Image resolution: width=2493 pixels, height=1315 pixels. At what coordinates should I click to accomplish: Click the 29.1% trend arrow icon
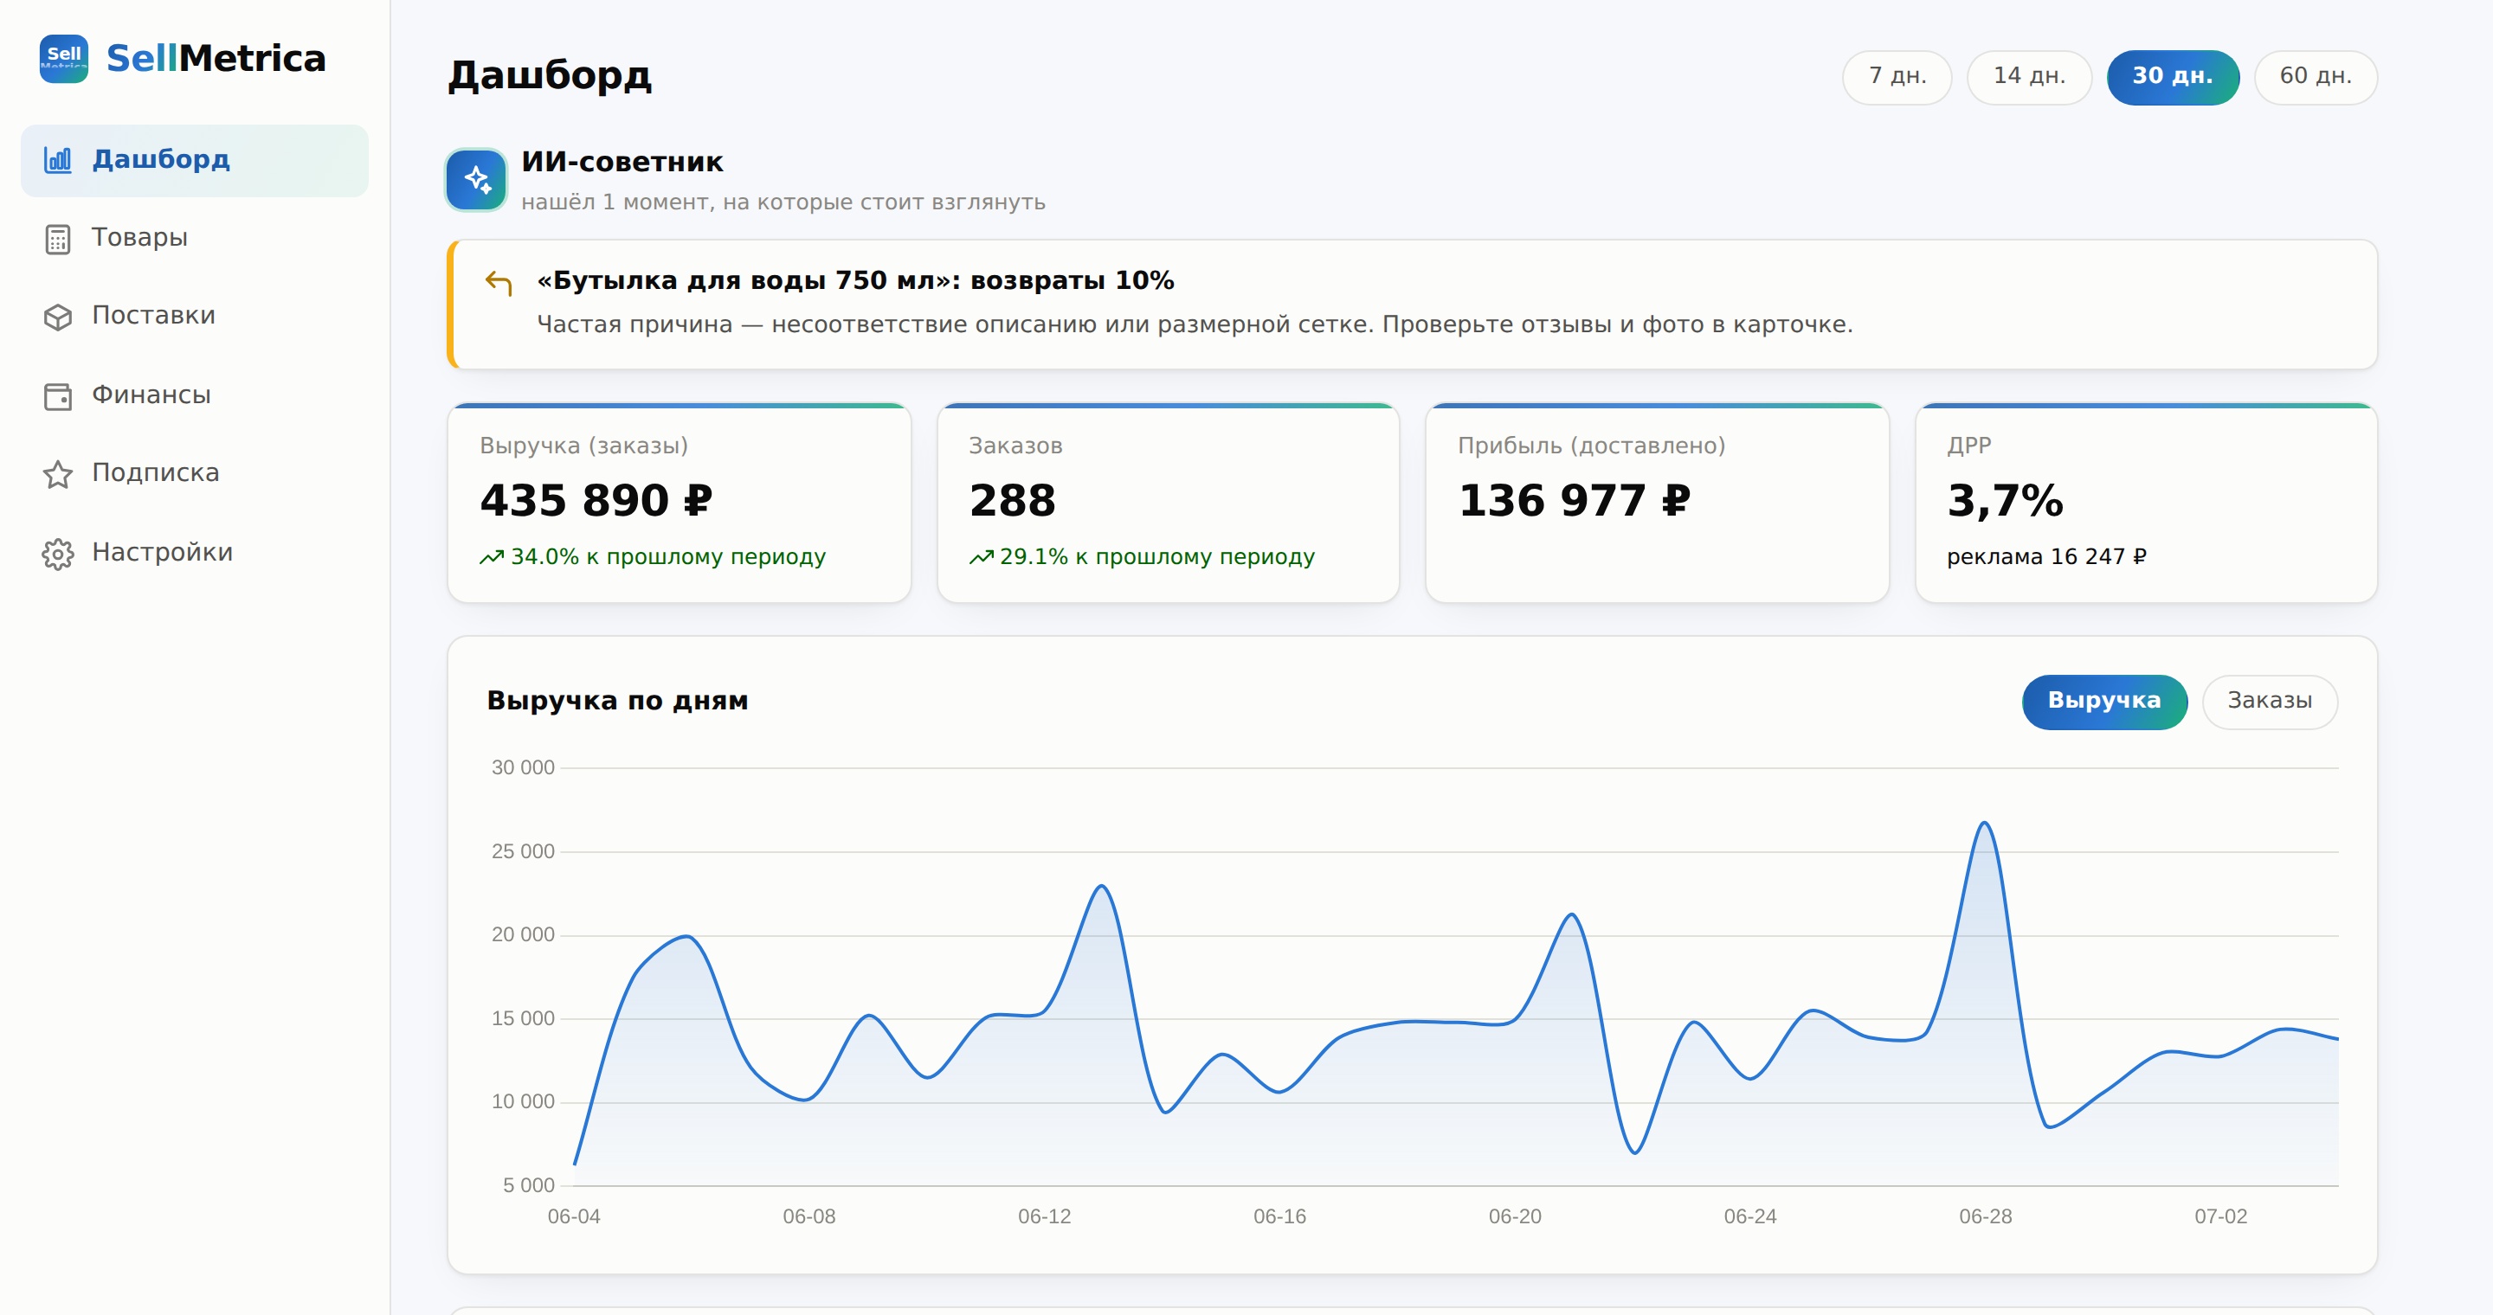tap(982, 557)
